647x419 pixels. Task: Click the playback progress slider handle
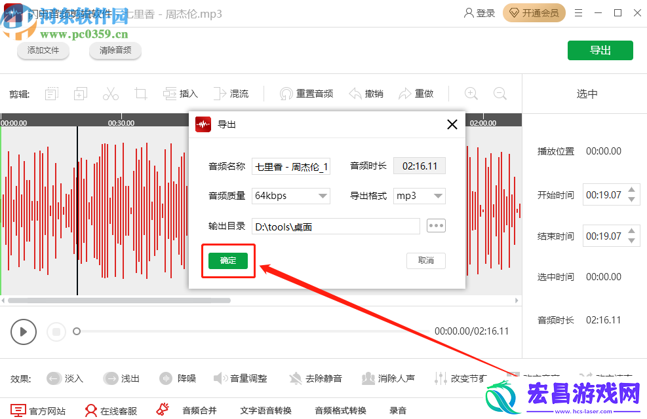(76, 331)
